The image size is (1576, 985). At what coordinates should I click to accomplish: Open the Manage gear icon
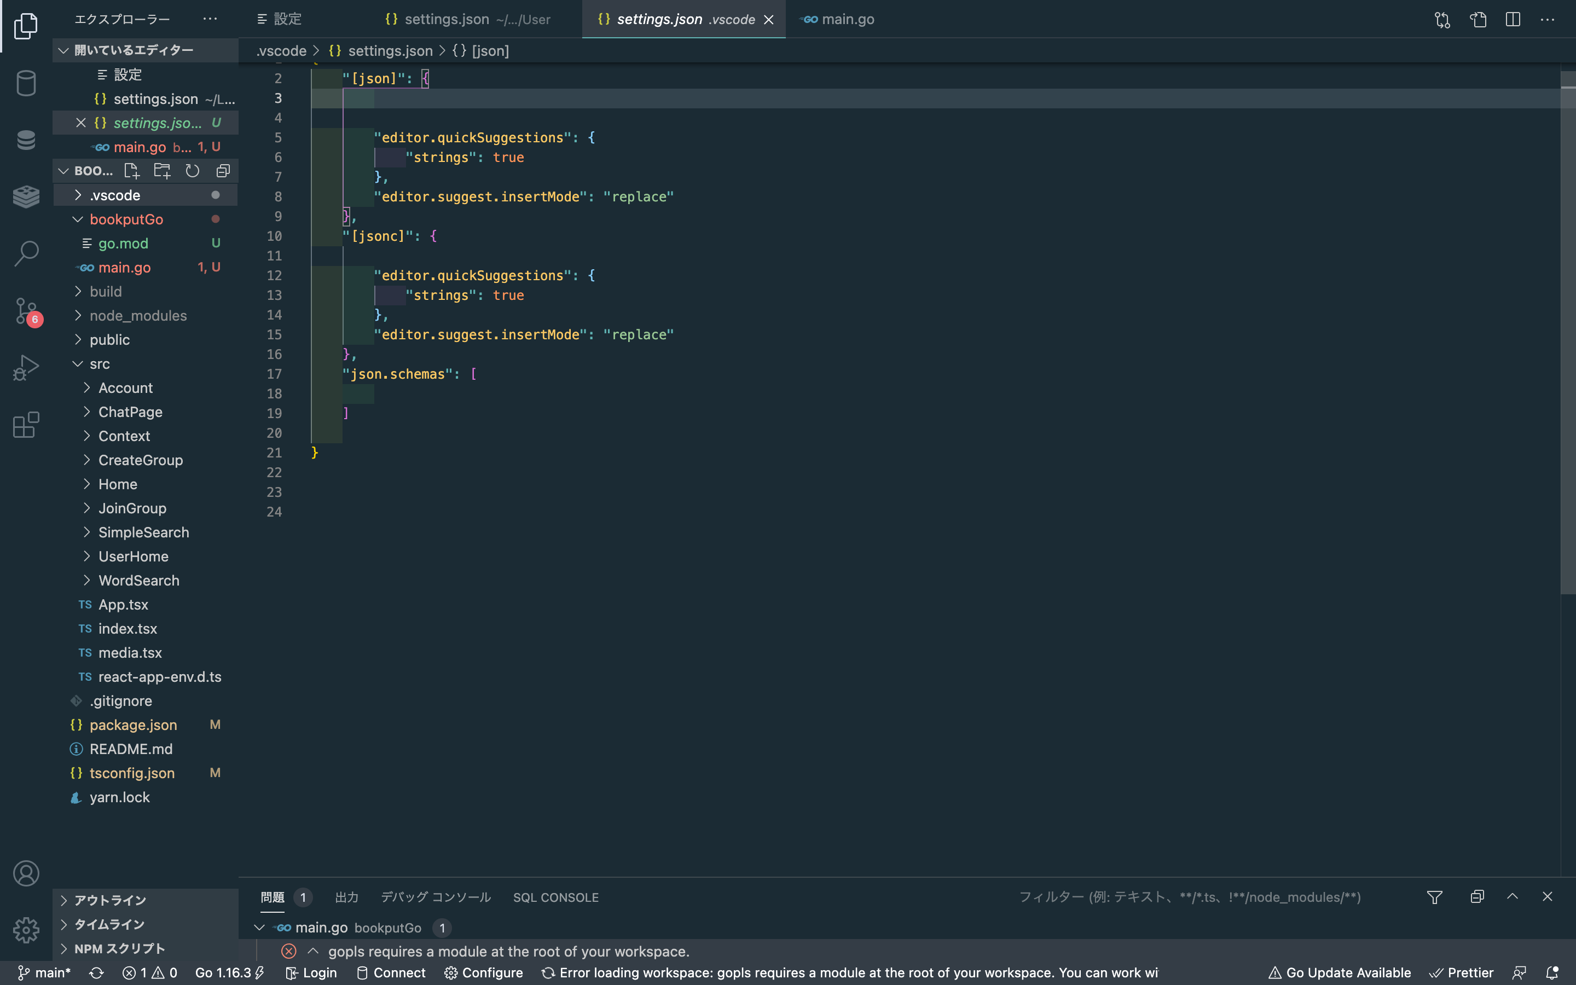pyautogui.click(x=26, y=930)
